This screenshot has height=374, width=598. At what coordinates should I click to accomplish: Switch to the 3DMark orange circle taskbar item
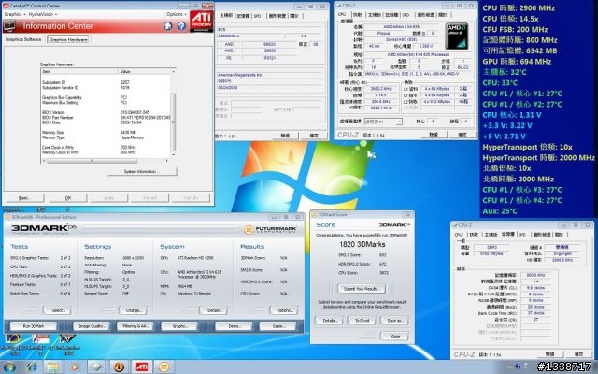(x=164, y=367)
